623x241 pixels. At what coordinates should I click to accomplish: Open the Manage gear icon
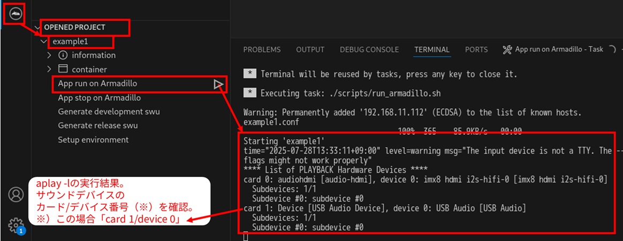pyautogui.click(x=16, y=225)
